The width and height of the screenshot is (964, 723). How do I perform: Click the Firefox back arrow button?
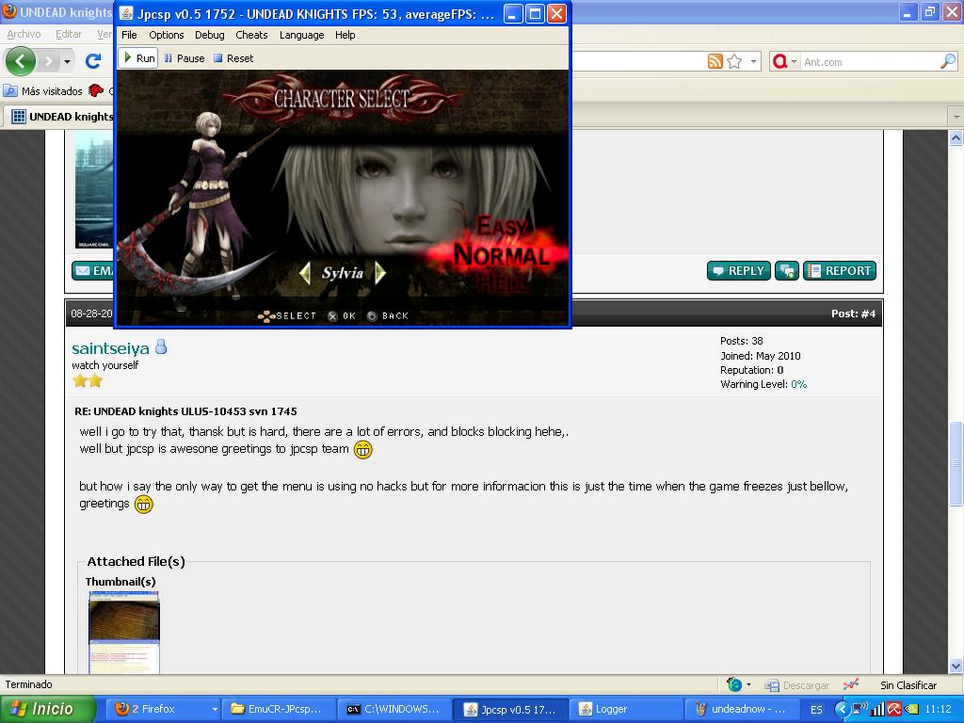click(x=21, y=61)
